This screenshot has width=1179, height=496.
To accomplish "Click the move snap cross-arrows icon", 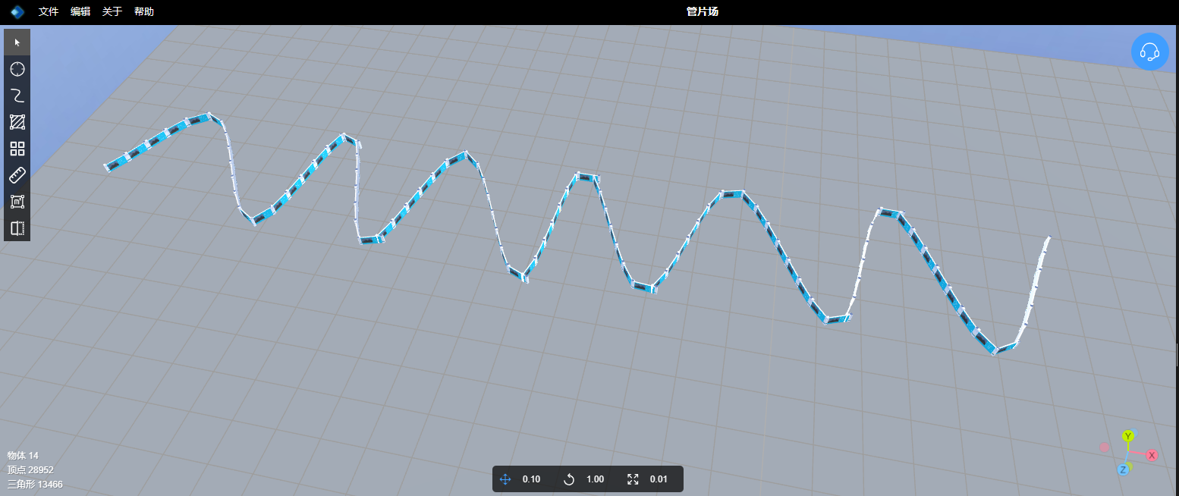I will click(x=506, y=479).
